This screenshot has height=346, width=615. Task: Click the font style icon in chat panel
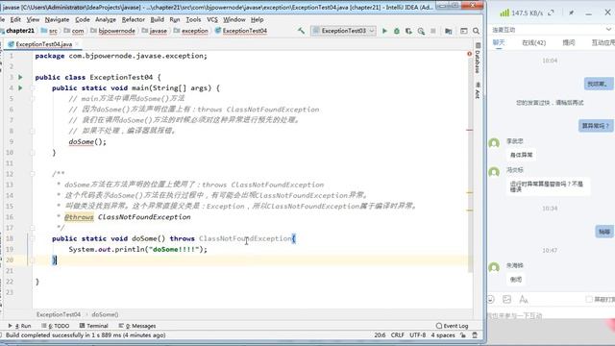pyautogui.click(x=523, y=299)
